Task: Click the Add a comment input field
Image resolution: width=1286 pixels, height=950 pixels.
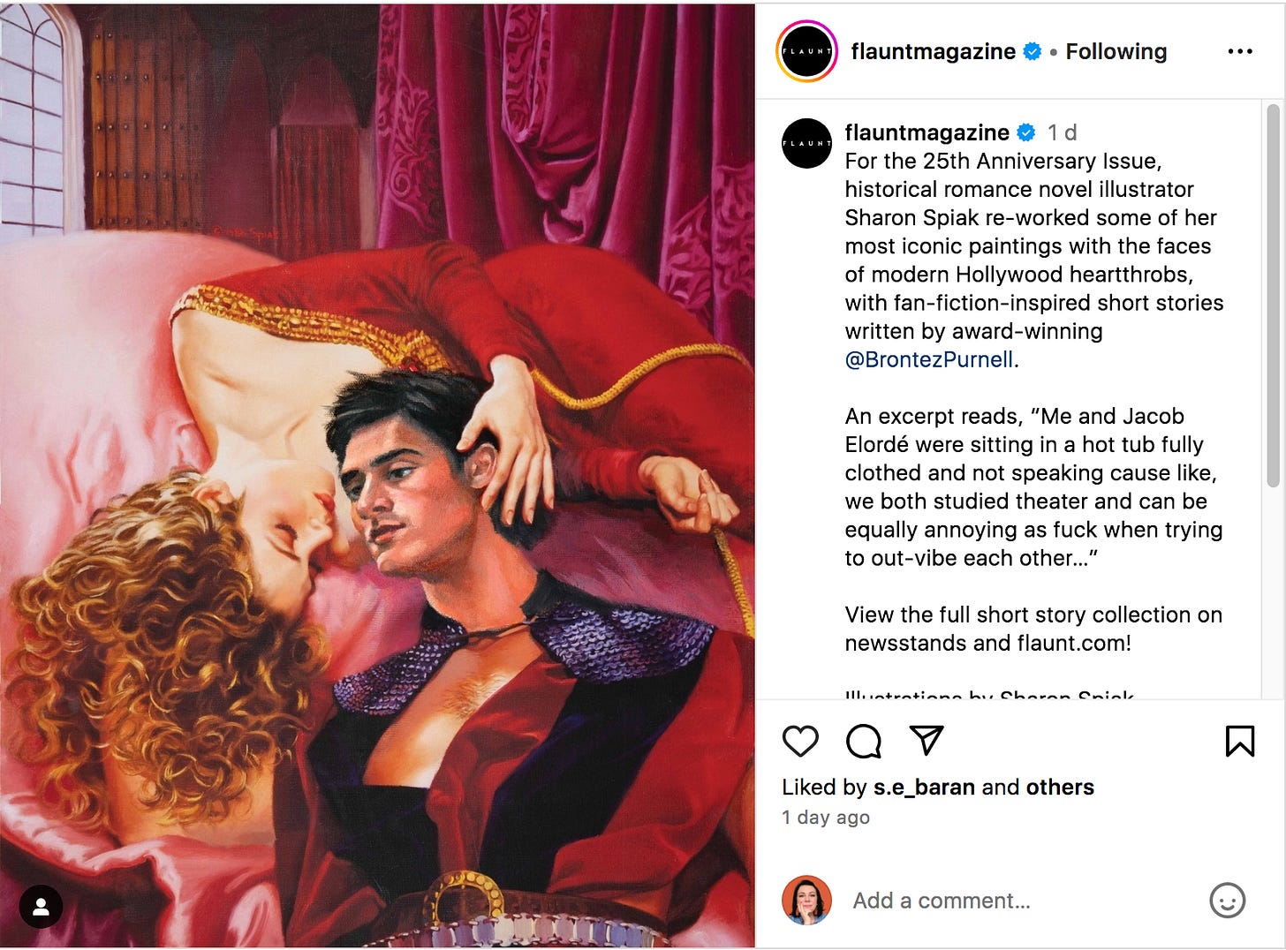Action: pyautogui.click(x=941, y=901)
